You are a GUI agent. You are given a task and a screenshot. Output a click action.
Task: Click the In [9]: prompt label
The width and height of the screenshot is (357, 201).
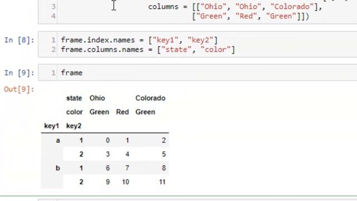point(20,73)
